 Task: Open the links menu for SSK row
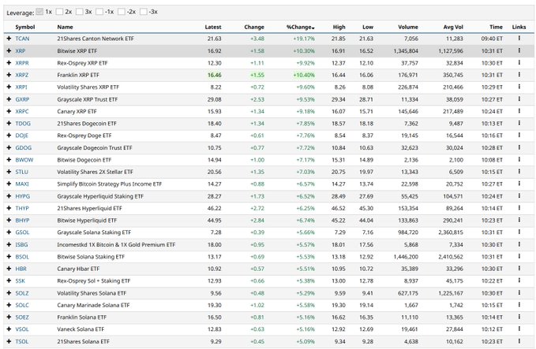pyautogui.click(x=519, y=280)
